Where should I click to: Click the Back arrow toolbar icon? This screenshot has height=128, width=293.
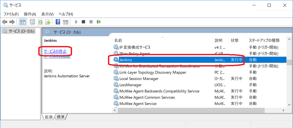click(4, 22)
